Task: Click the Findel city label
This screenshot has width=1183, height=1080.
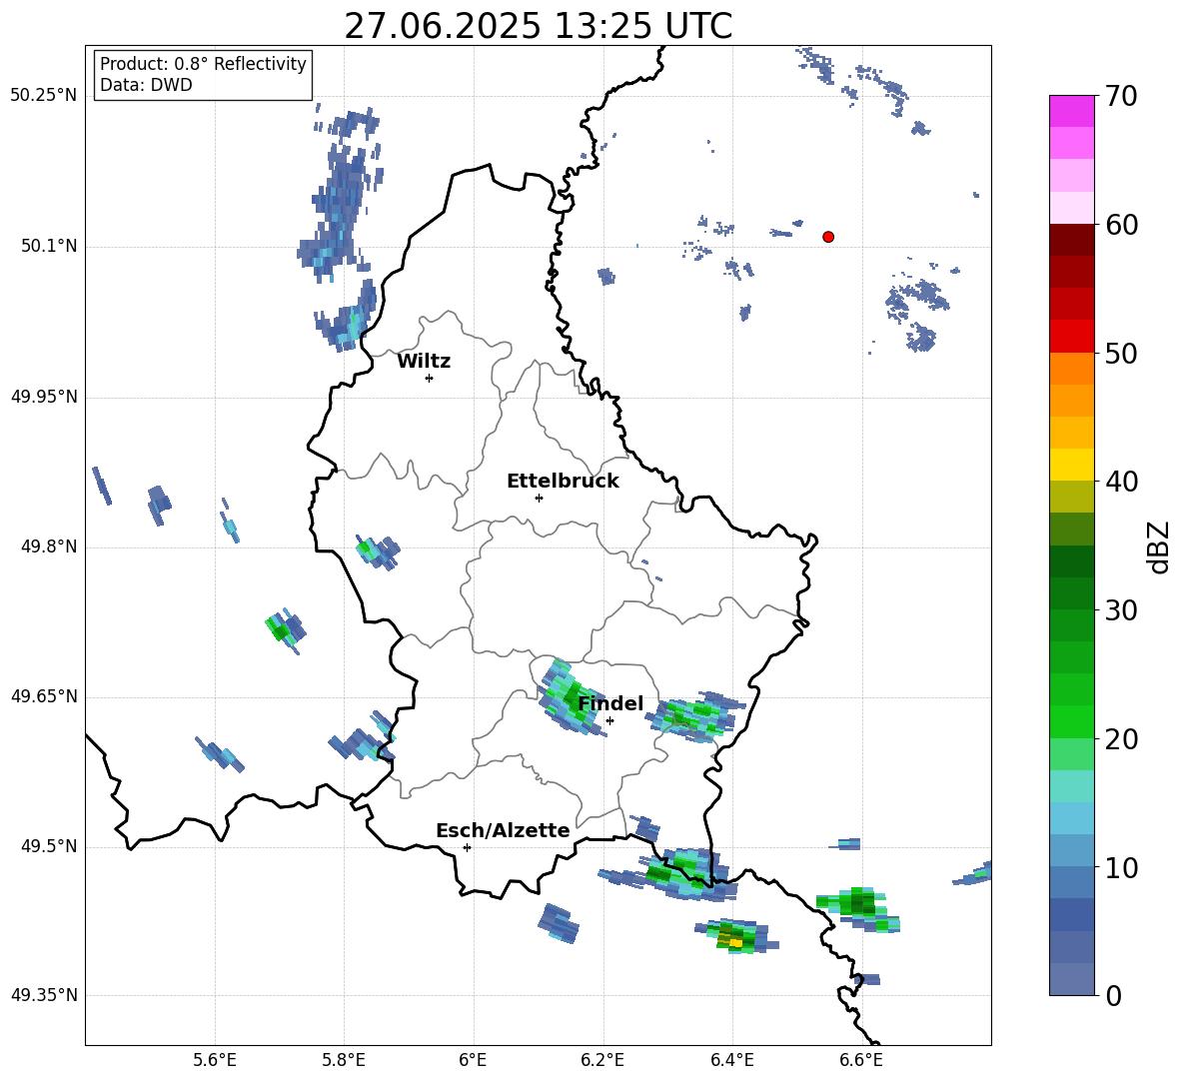Action: (610, 703)
